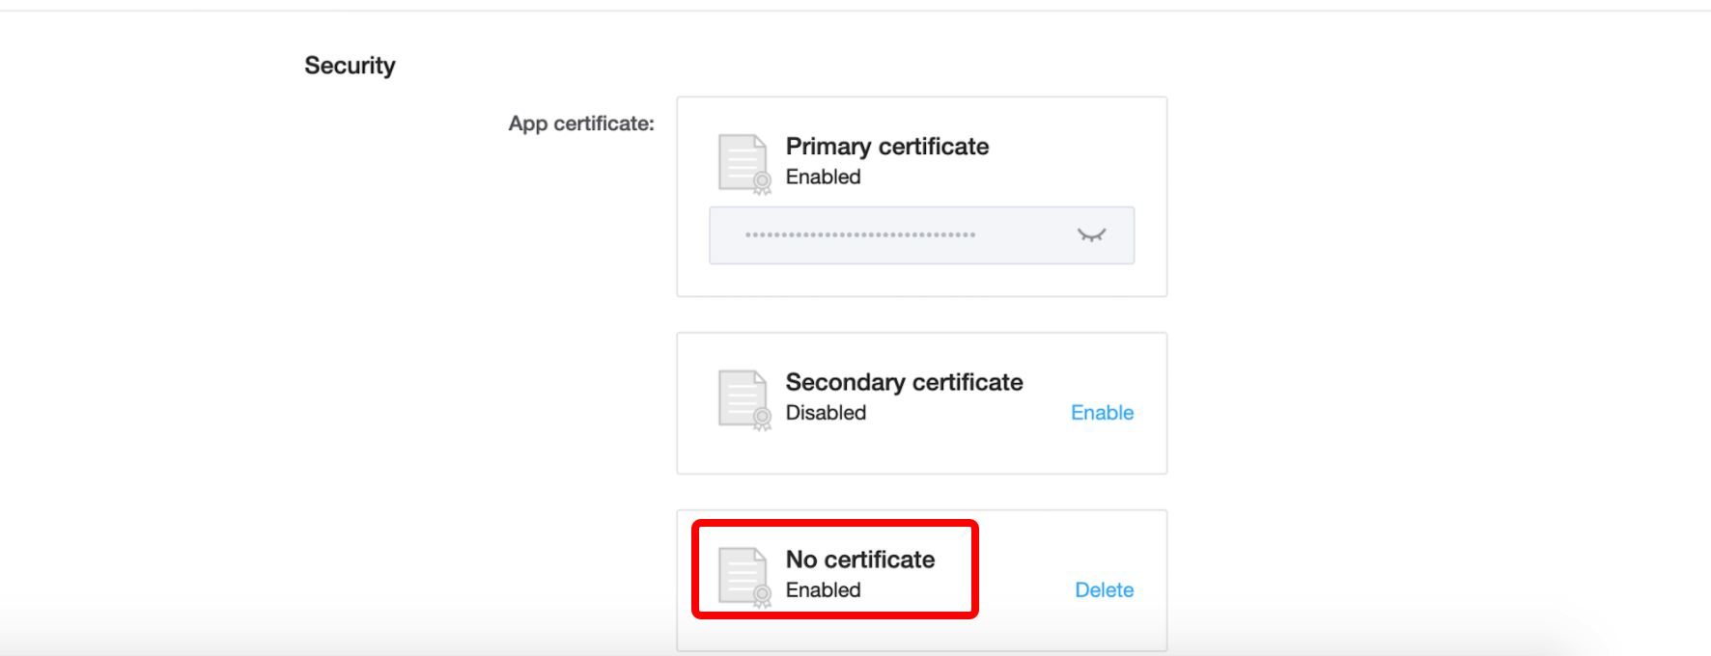Click the No certificate document icon
Image resolution: width=1711 pixels, height=656 pixels.
click(x=744, y=577)
